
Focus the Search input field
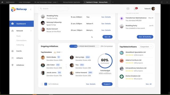tap(53, 9)
